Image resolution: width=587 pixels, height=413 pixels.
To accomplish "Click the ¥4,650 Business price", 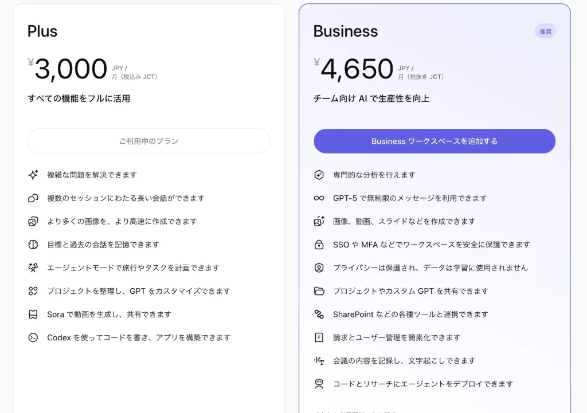I will pos(357,69).
